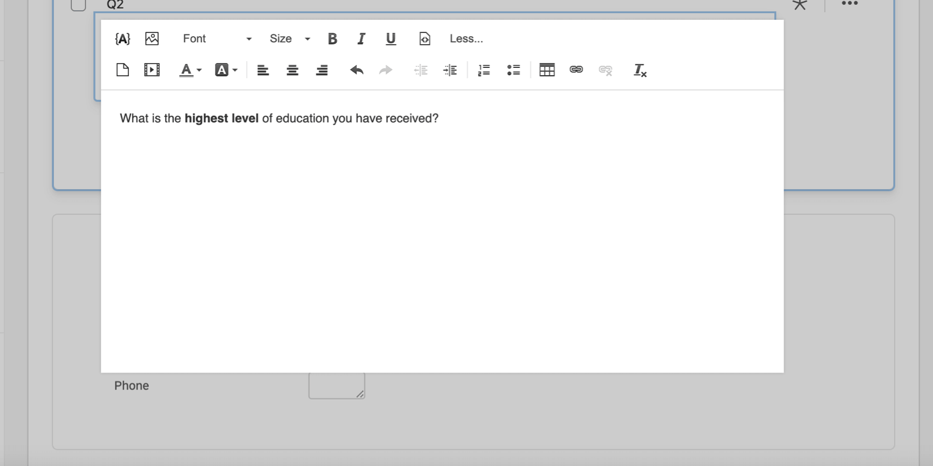
Task: Collapse toolbar with Less... button
Action: click(x=466, y=38)
